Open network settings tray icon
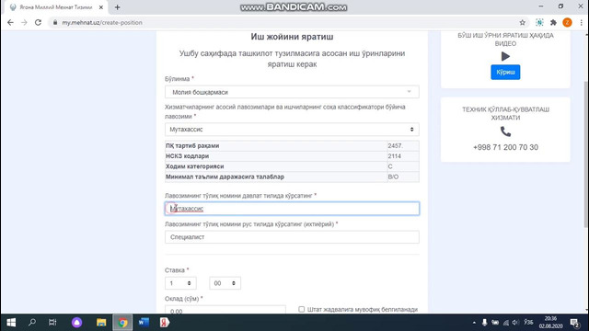Image resolution: width=589 pixels, height=331 pixels. click(x=506, y=323)
